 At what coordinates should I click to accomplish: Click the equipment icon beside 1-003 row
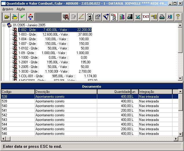pyautogui.click(x=15, y=34)
